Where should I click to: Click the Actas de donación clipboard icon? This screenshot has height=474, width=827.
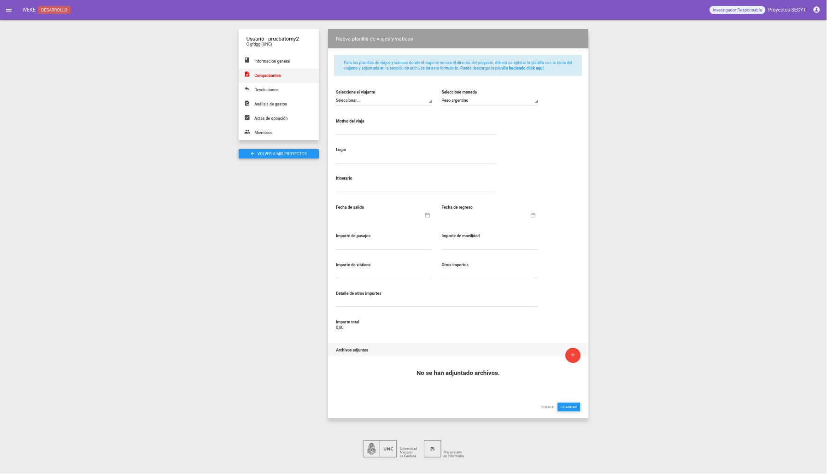point(247,117)
